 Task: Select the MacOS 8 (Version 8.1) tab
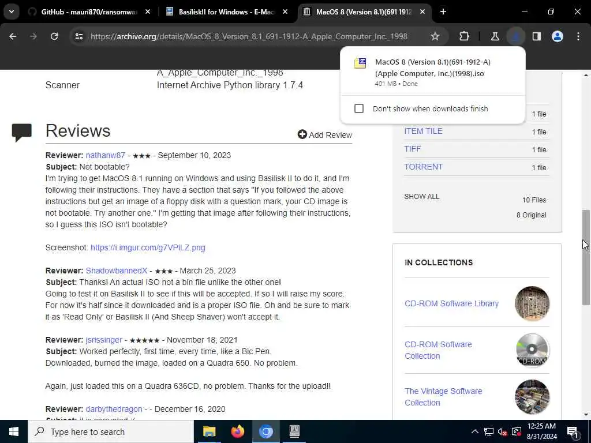point(364,12)
